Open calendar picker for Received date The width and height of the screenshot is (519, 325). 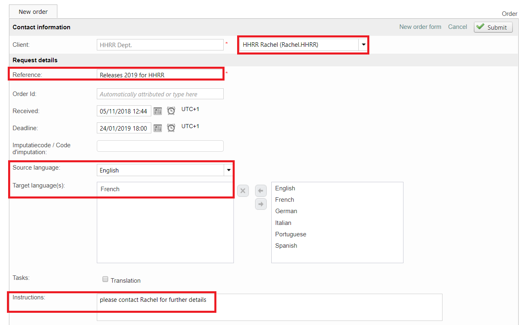(x=158, y=111)
